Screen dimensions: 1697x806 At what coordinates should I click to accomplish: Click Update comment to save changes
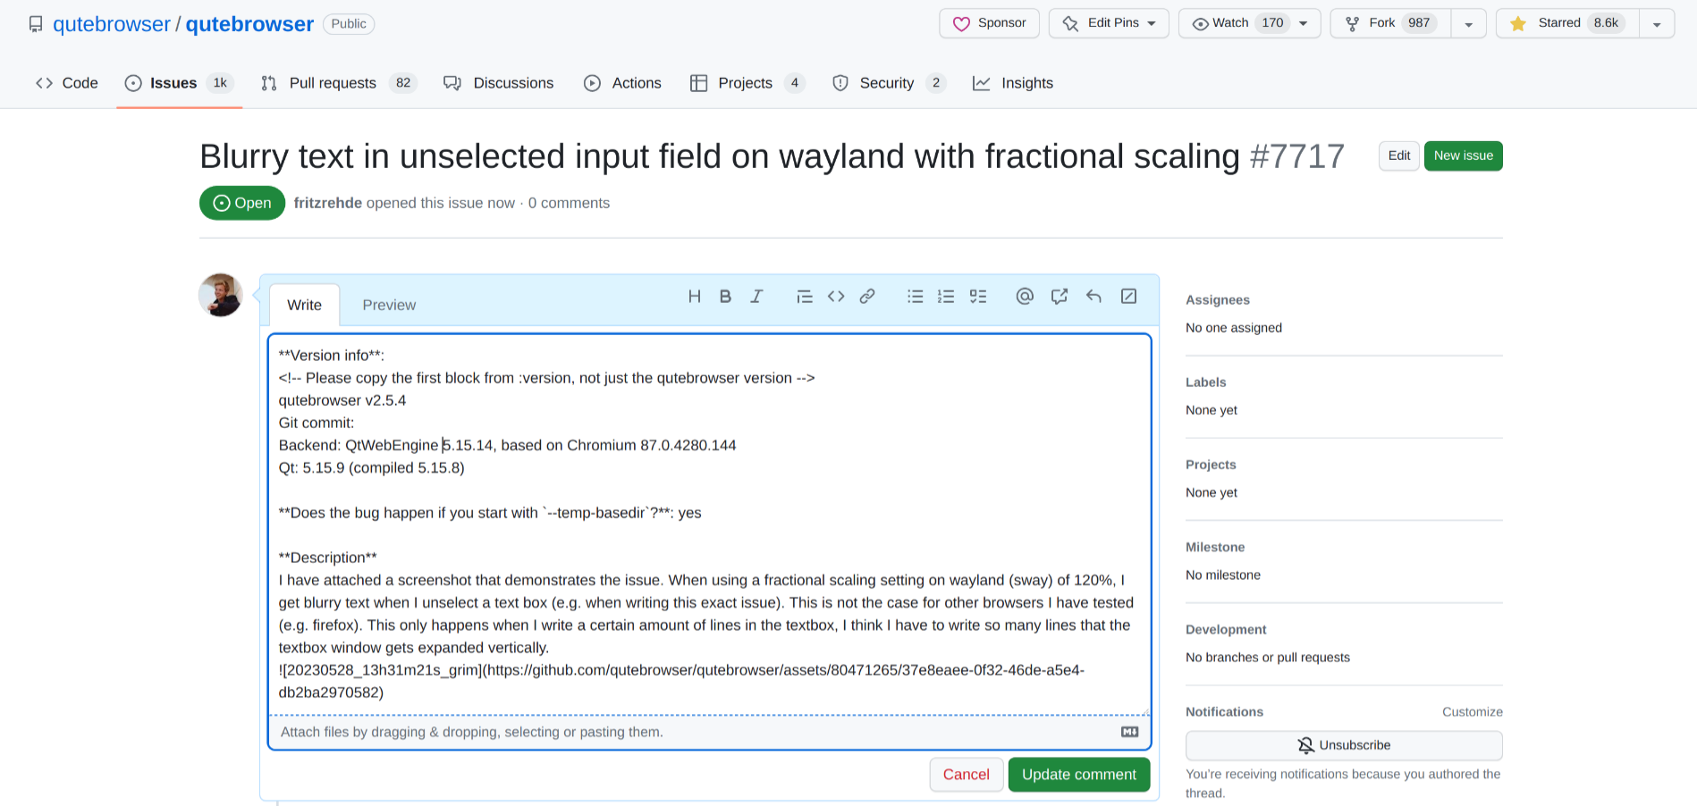(x=1079, y=774)
